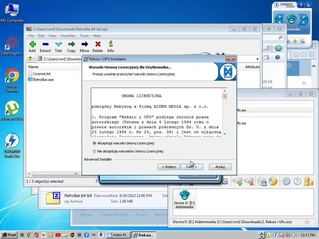Add a virtual drive in DAEMON Tools window
The width and height of the screenshot is (319, 239).
pos(238,181)
